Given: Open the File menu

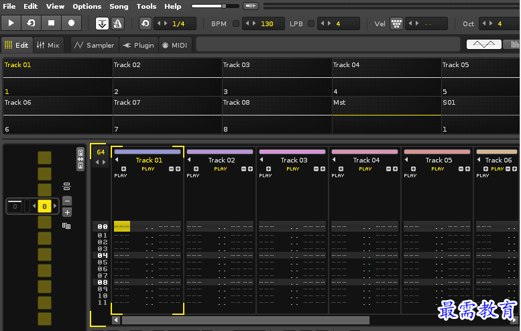Looking at the screenshot, I should tap(9, 6).
